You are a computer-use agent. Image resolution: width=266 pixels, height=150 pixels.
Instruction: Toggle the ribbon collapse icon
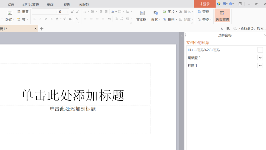pos(240,4)
